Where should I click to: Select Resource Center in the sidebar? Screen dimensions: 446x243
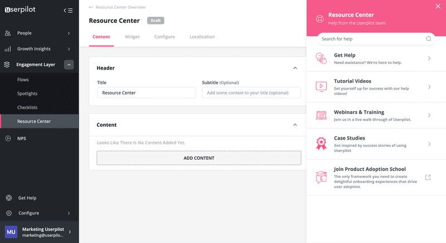point(40,121)
